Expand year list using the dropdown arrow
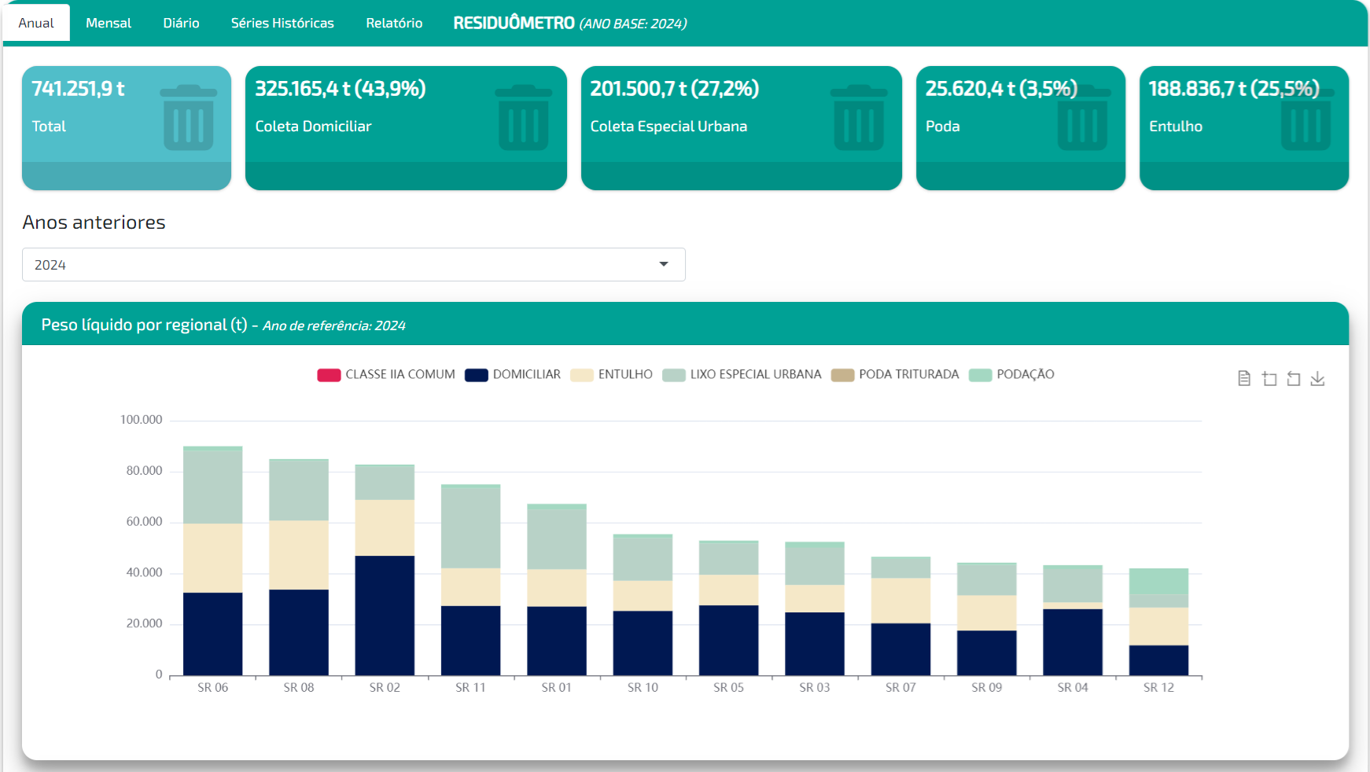 coord(664,265)
